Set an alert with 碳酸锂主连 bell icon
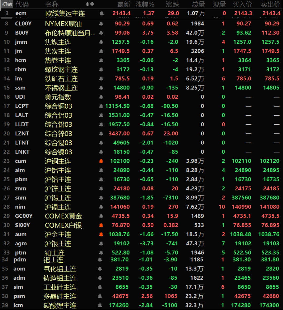 pyautogui.click(x=100, y=305)
